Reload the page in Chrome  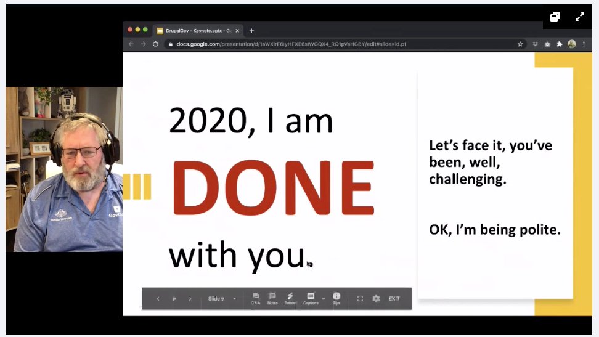(x=155, y=44)
